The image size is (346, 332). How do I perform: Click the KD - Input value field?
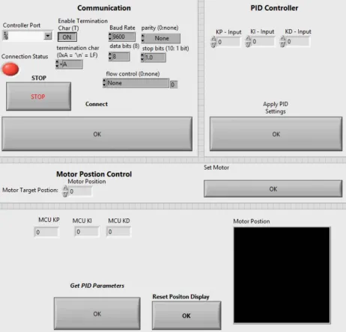tap(297, 41)
